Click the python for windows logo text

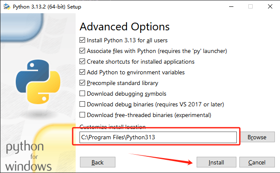29,155
